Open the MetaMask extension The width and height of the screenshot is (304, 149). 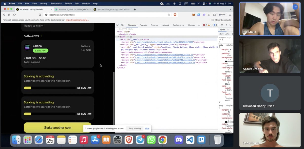[x=194, y=15]
